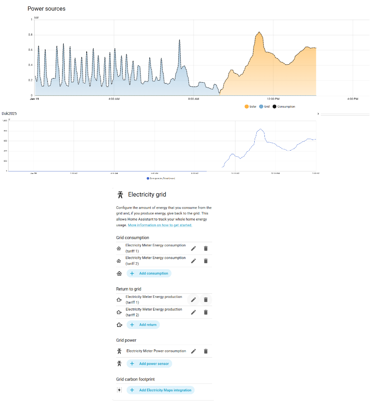
Task: Open Dak2025 card chevron arrow
Action: pyautogui.click(x=318, y=114)
